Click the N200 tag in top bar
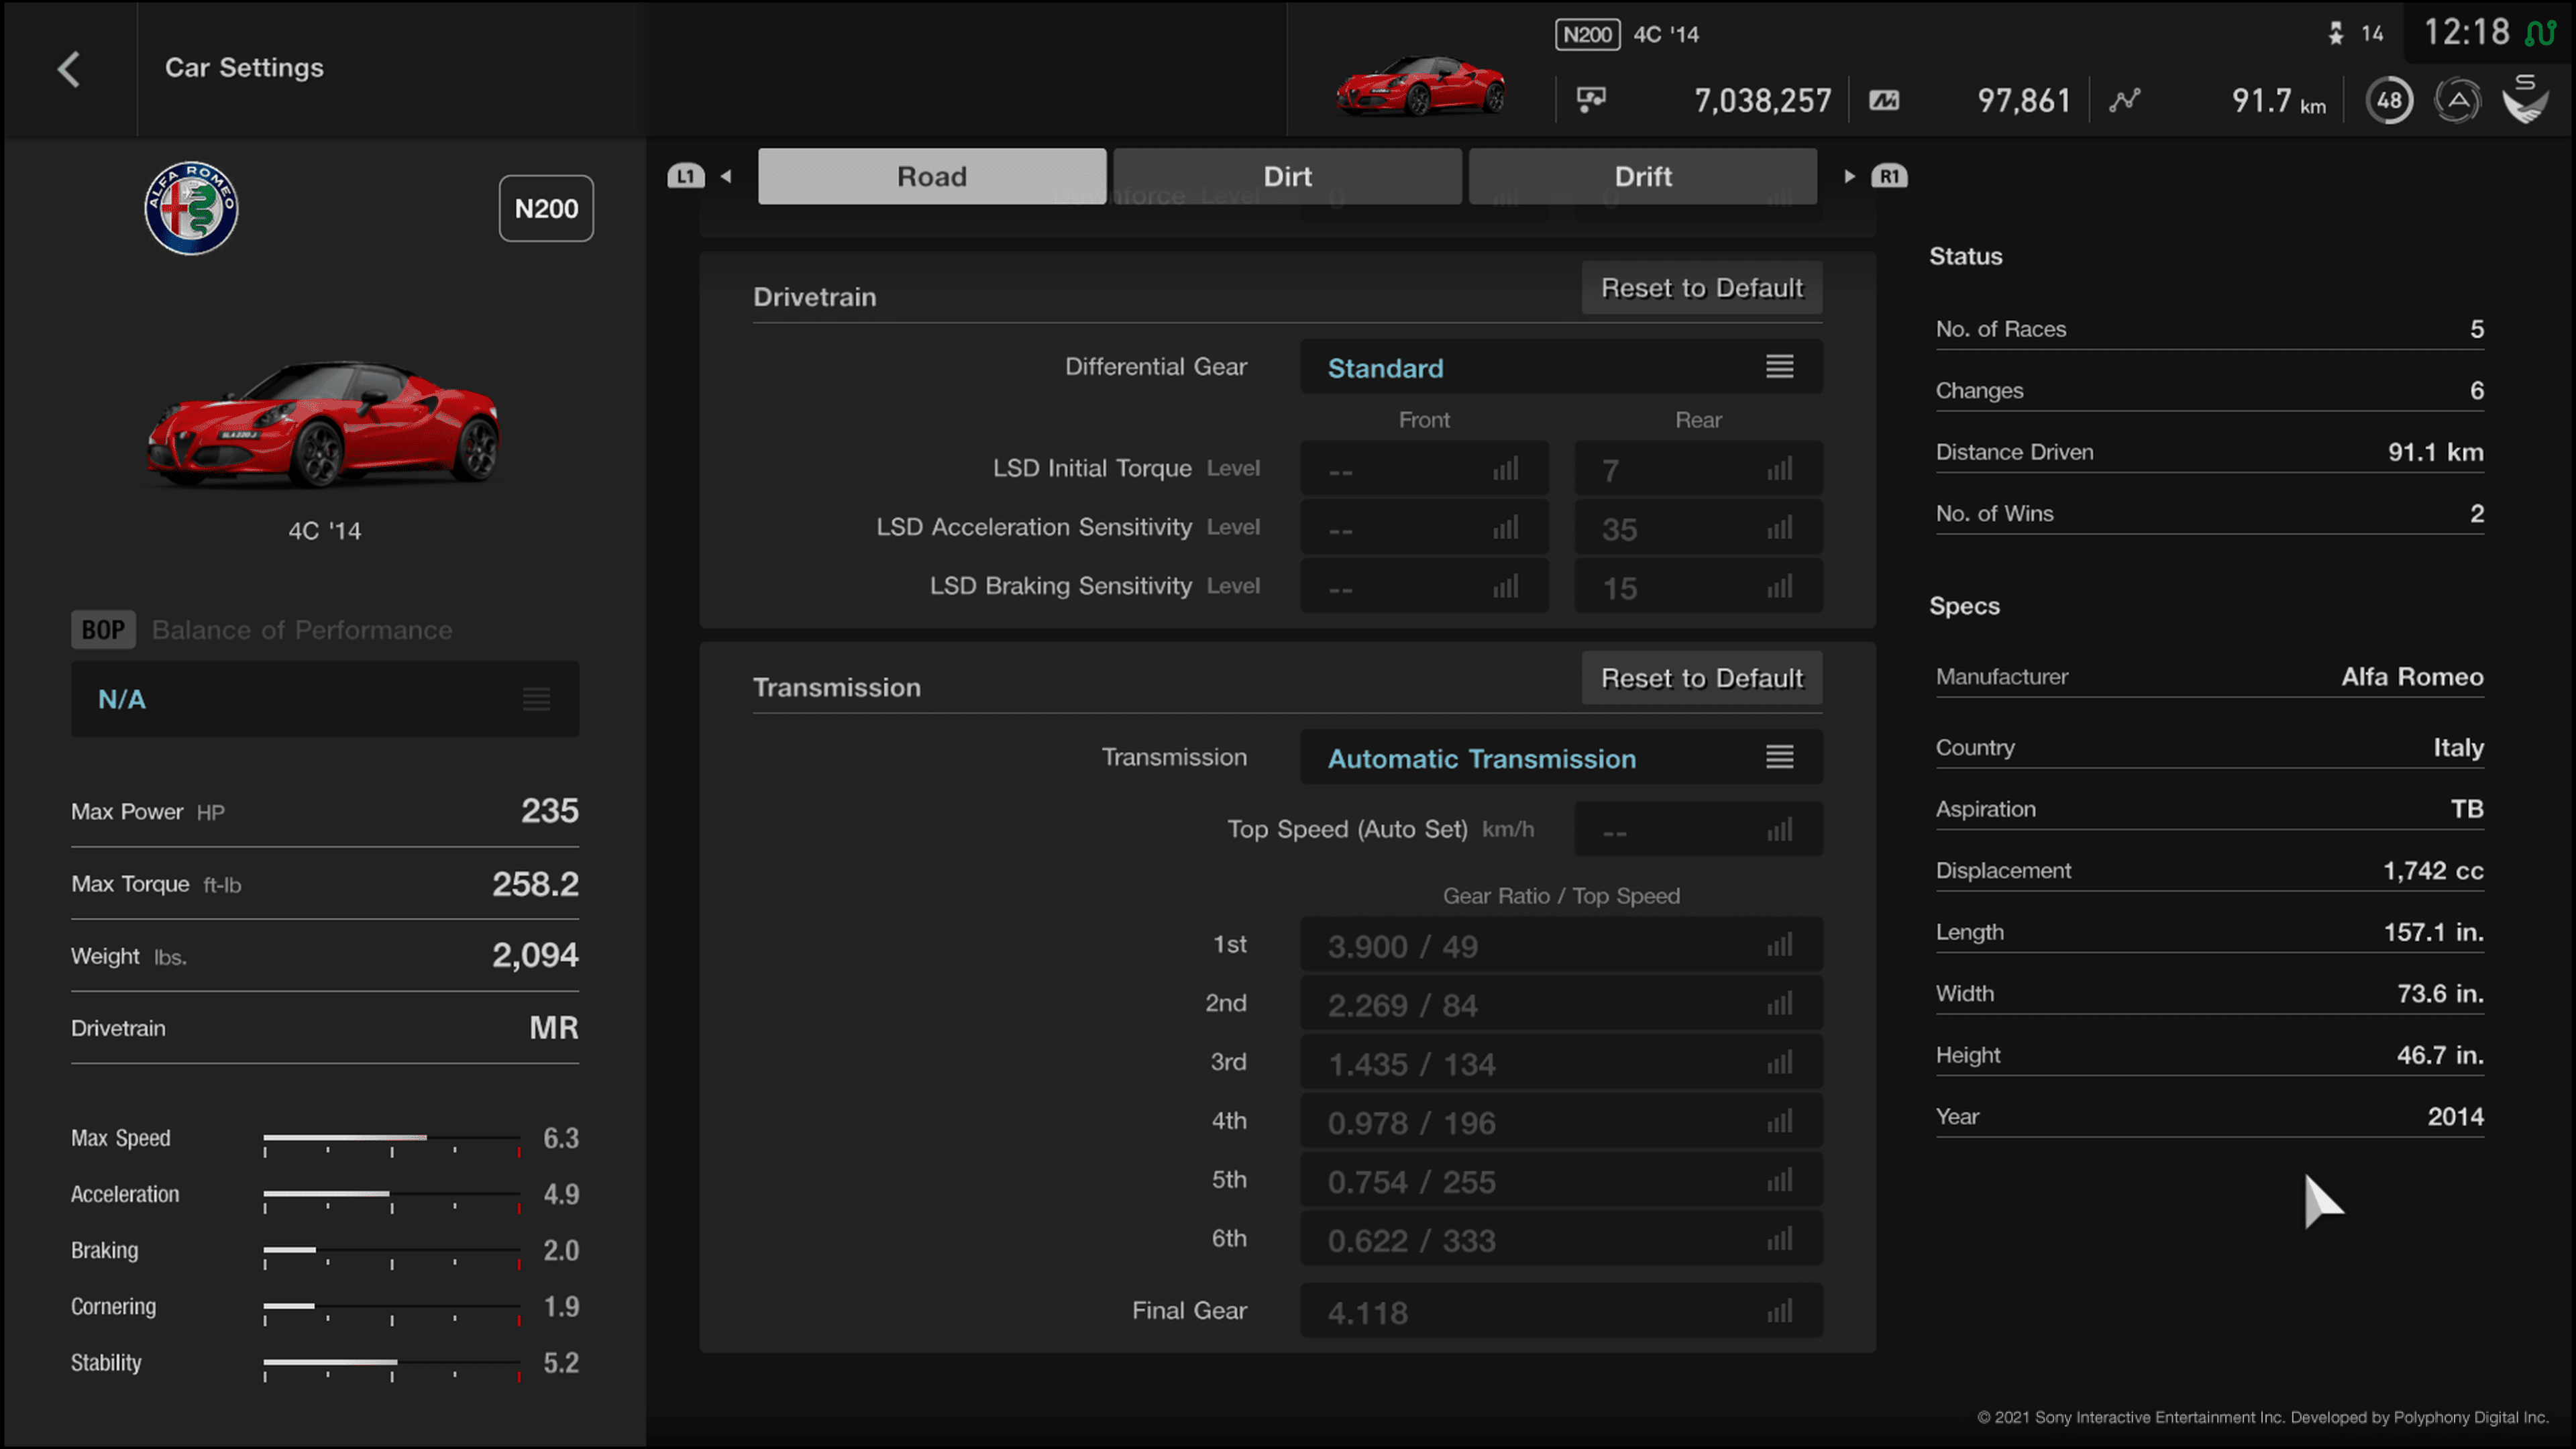Screen dimensions: 2576x1449 (1587, 34)
